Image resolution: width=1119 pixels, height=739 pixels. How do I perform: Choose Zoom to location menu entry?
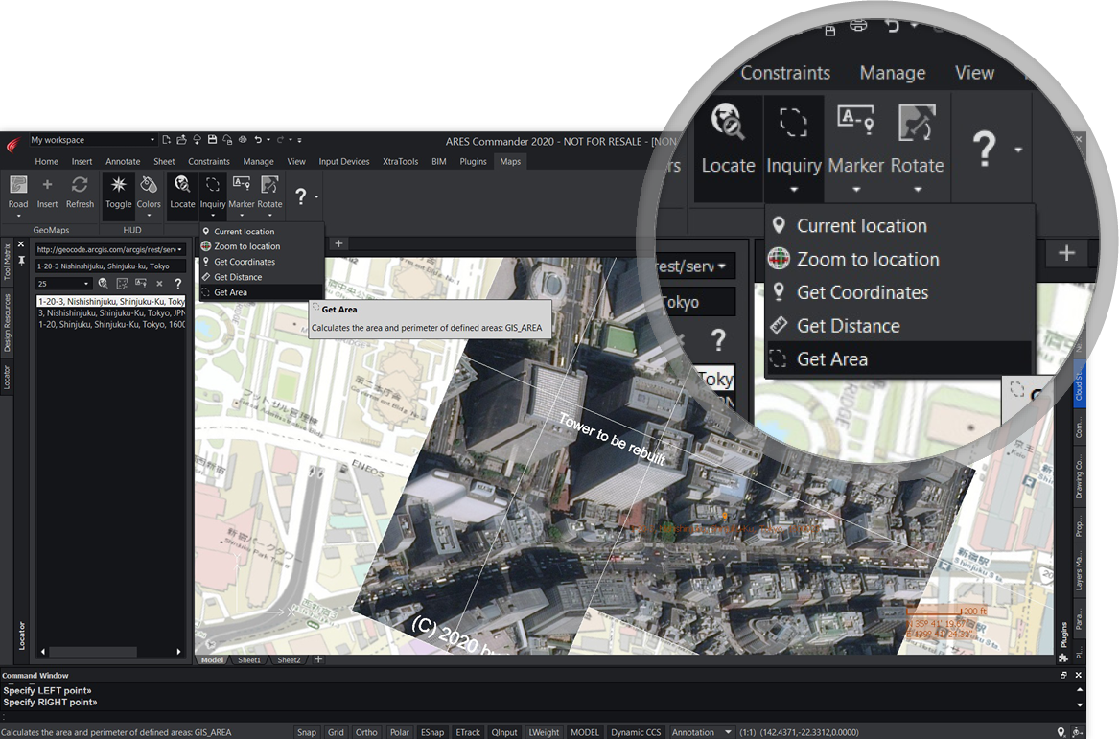pyautogui.click(x=246, y=246)
